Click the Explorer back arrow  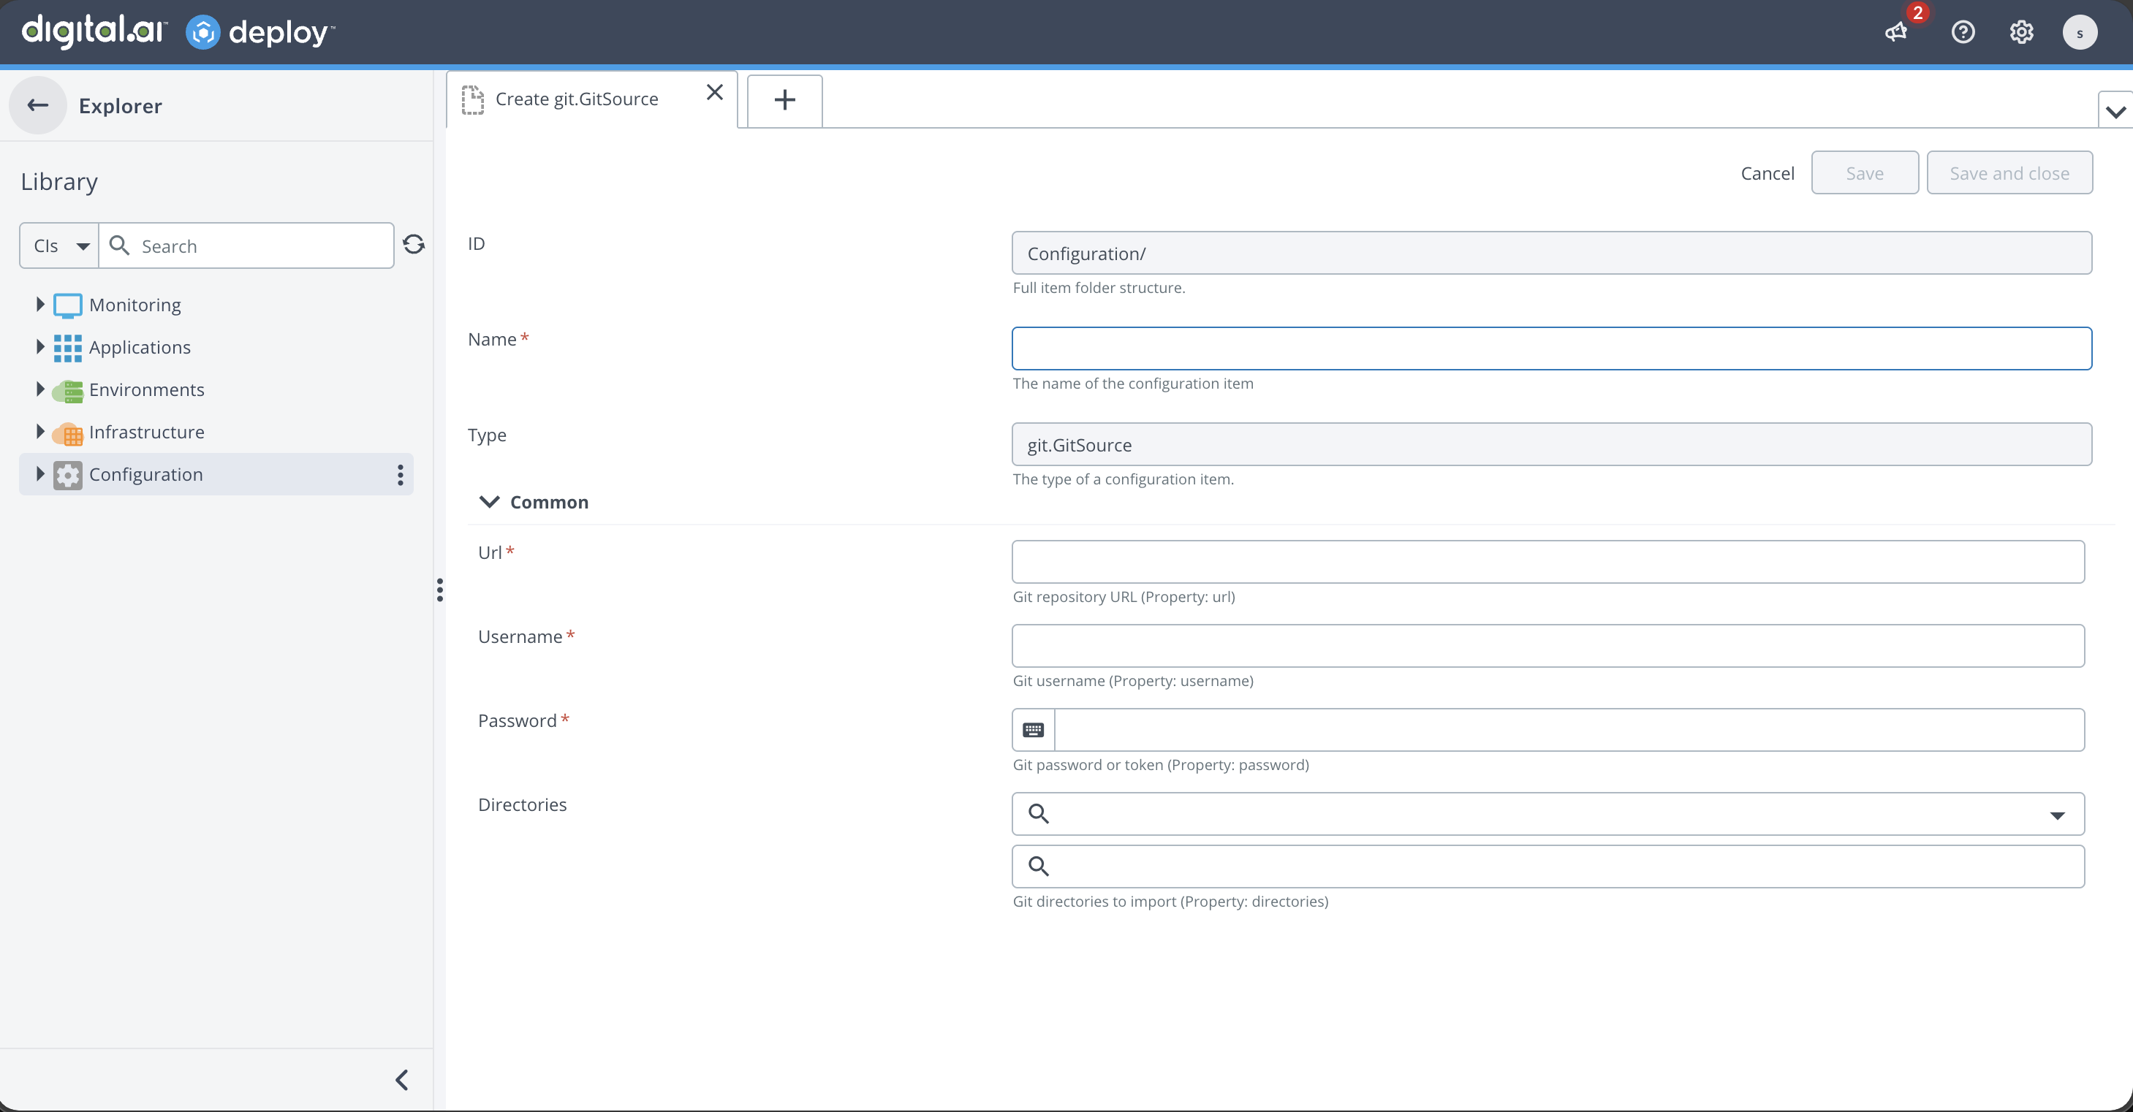38,105
